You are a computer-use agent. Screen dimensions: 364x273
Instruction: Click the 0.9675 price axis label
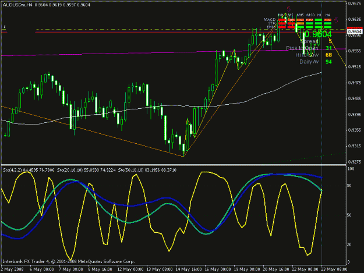[x=355, y=3]
